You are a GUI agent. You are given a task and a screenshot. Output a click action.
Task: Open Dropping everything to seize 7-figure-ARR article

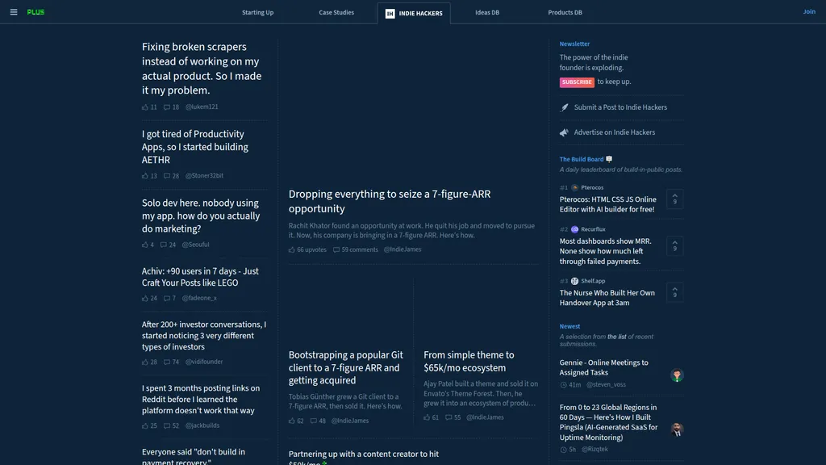(390, 201)
